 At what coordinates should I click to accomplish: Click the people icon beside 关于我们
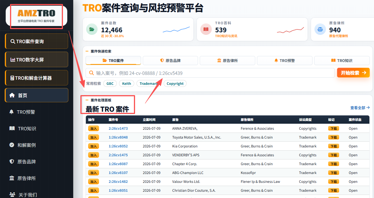(12, 195)
